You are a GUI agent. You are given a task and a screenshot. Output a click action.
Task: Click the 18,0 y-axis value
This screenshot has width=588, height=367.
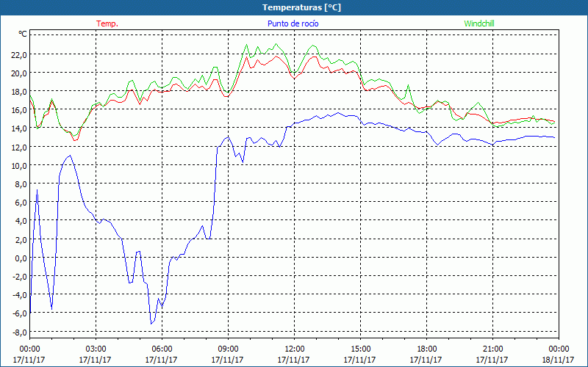tap(19, 91)
